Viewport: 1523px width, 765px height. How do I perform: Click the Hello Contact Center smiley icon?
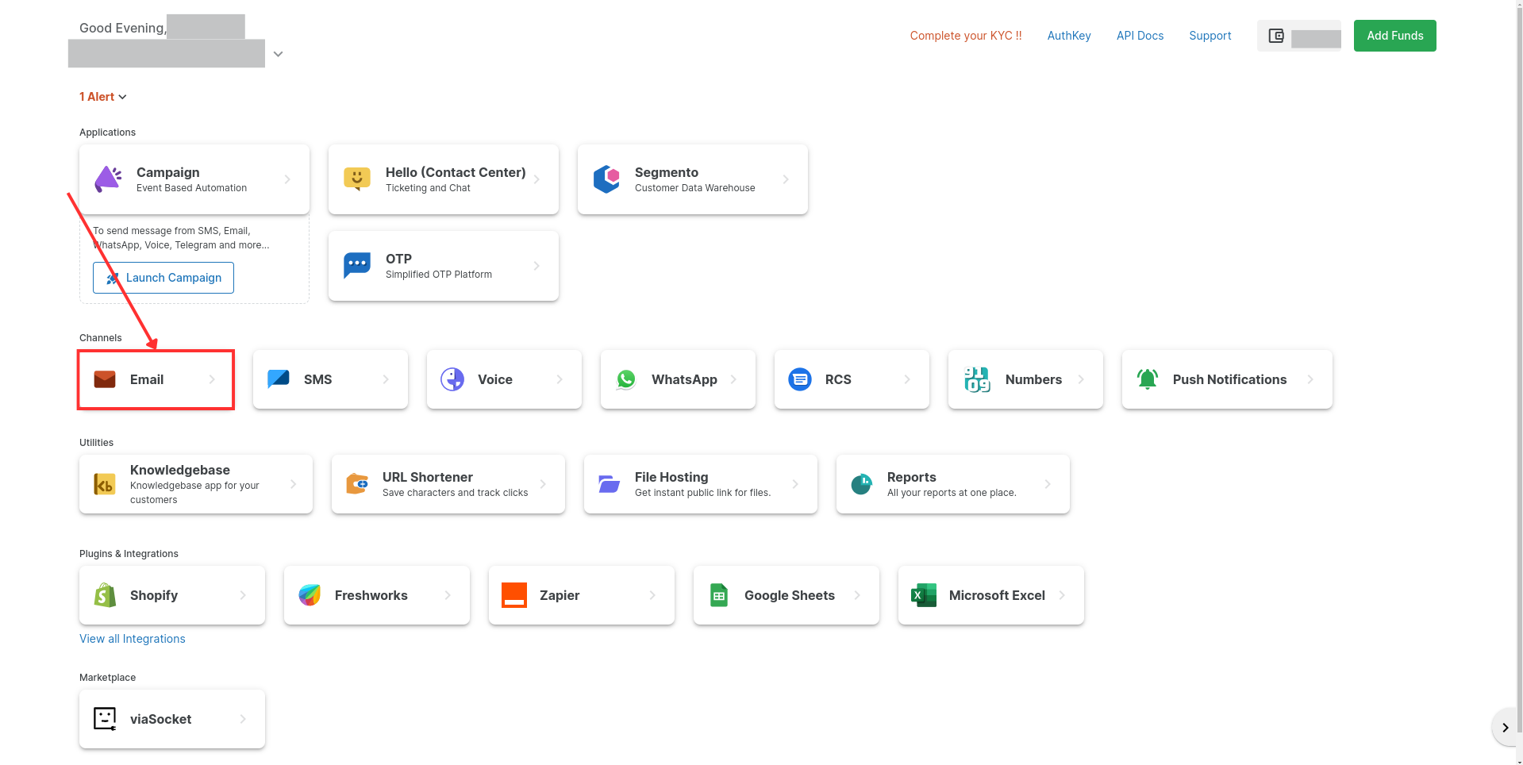(357, 179)
